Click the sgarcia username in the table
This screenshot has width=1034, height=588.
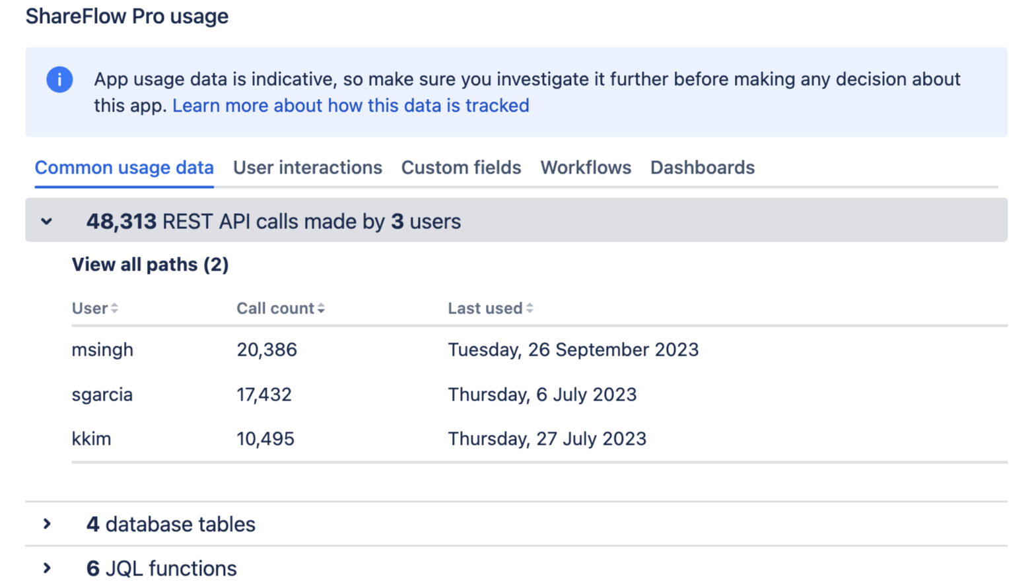tap(102, 394)
